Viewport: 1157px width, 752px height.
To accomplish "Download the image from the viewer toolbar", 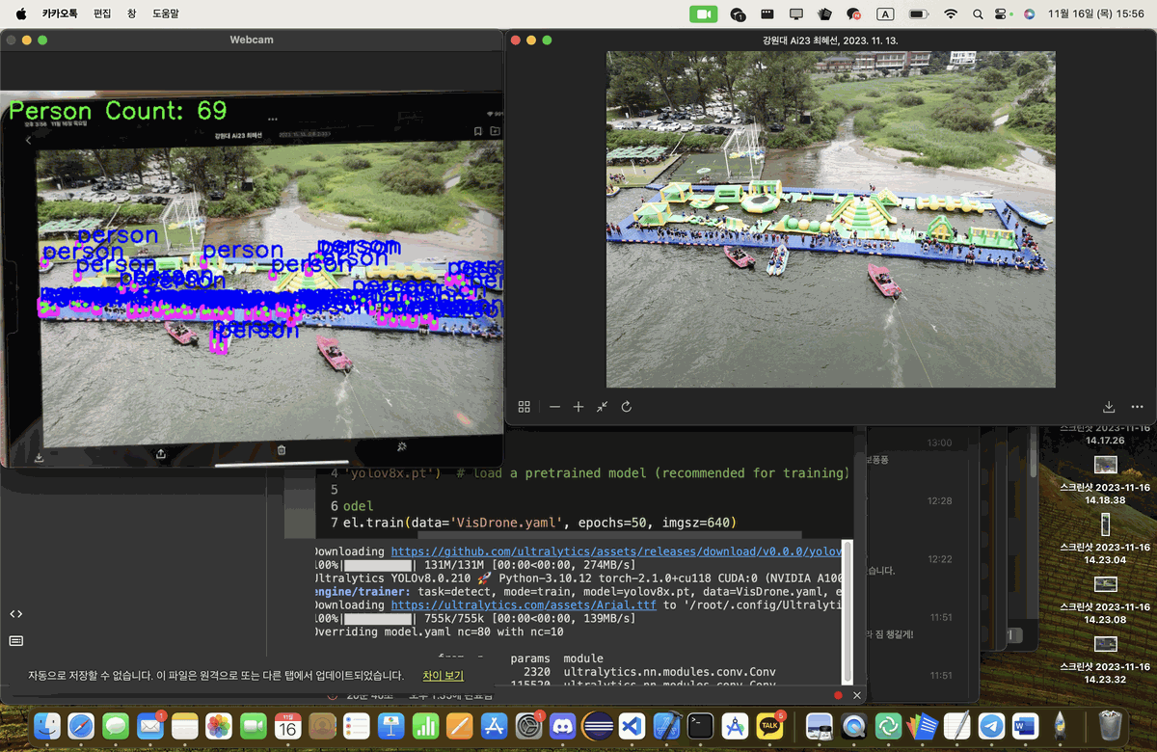I will point(1109,407).
